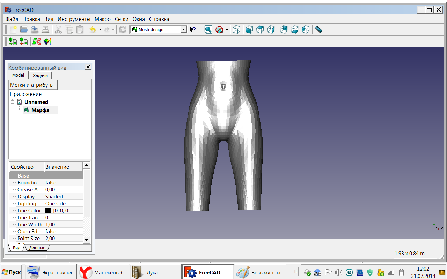Screen dimensions: 447x279
Task: Click the What's This help cursor icon
Action: [x=193, y=30]
